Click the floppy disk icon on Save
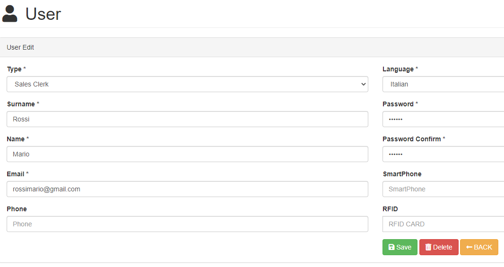Image resolution: width=504 pixels, height=267 pixels. point(391,247)
